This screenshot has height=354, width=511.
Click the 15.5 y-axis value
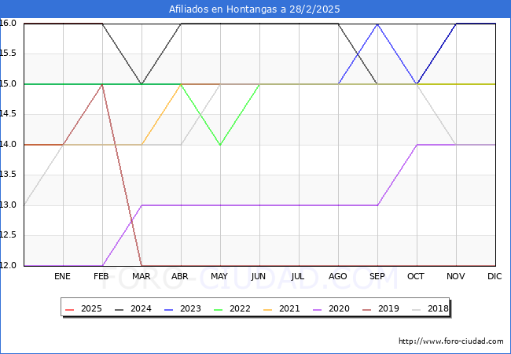pos(8,53)
